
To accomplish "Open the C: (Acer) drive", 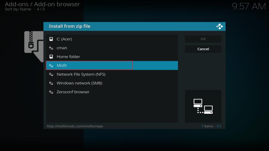I will pos(112,39).
